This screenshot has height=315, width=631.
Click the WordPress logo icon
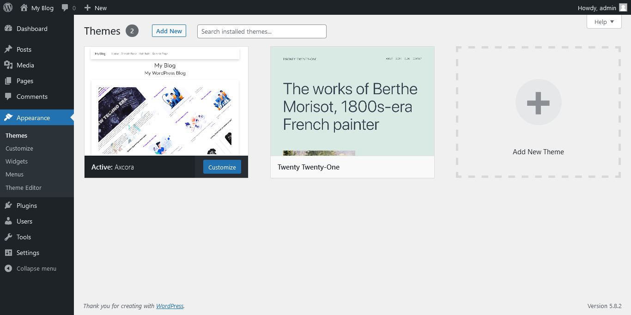click(x=8, y=7)
